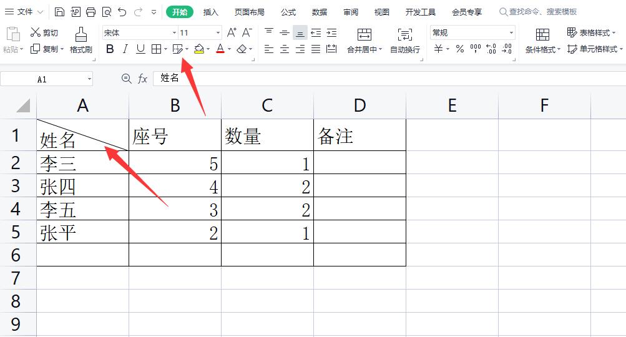The image size is (626, 337).
Task: Increase font size with A+ icon
Action: click(x=232, y=32)
